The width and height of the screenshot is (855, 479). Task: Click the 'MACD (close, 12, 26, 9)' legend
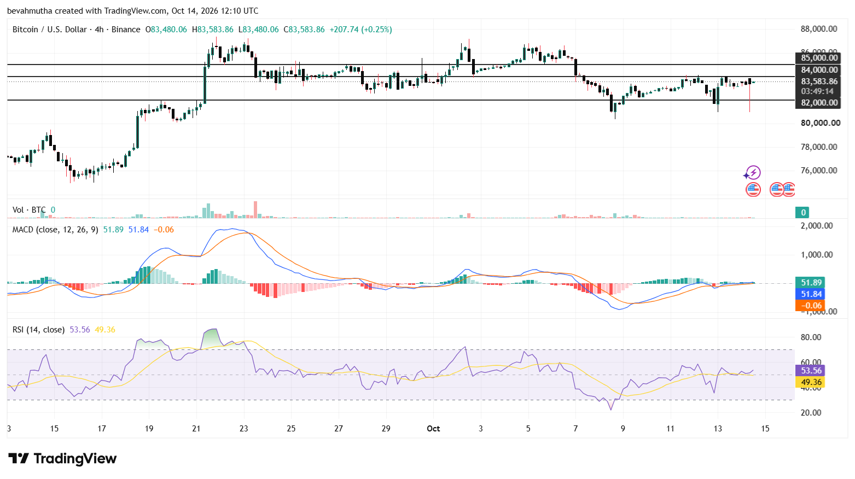coord(55,230)
